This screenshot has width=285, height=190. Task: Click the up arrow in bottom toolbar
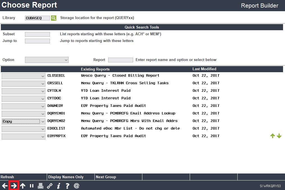(x=23, y=186)
